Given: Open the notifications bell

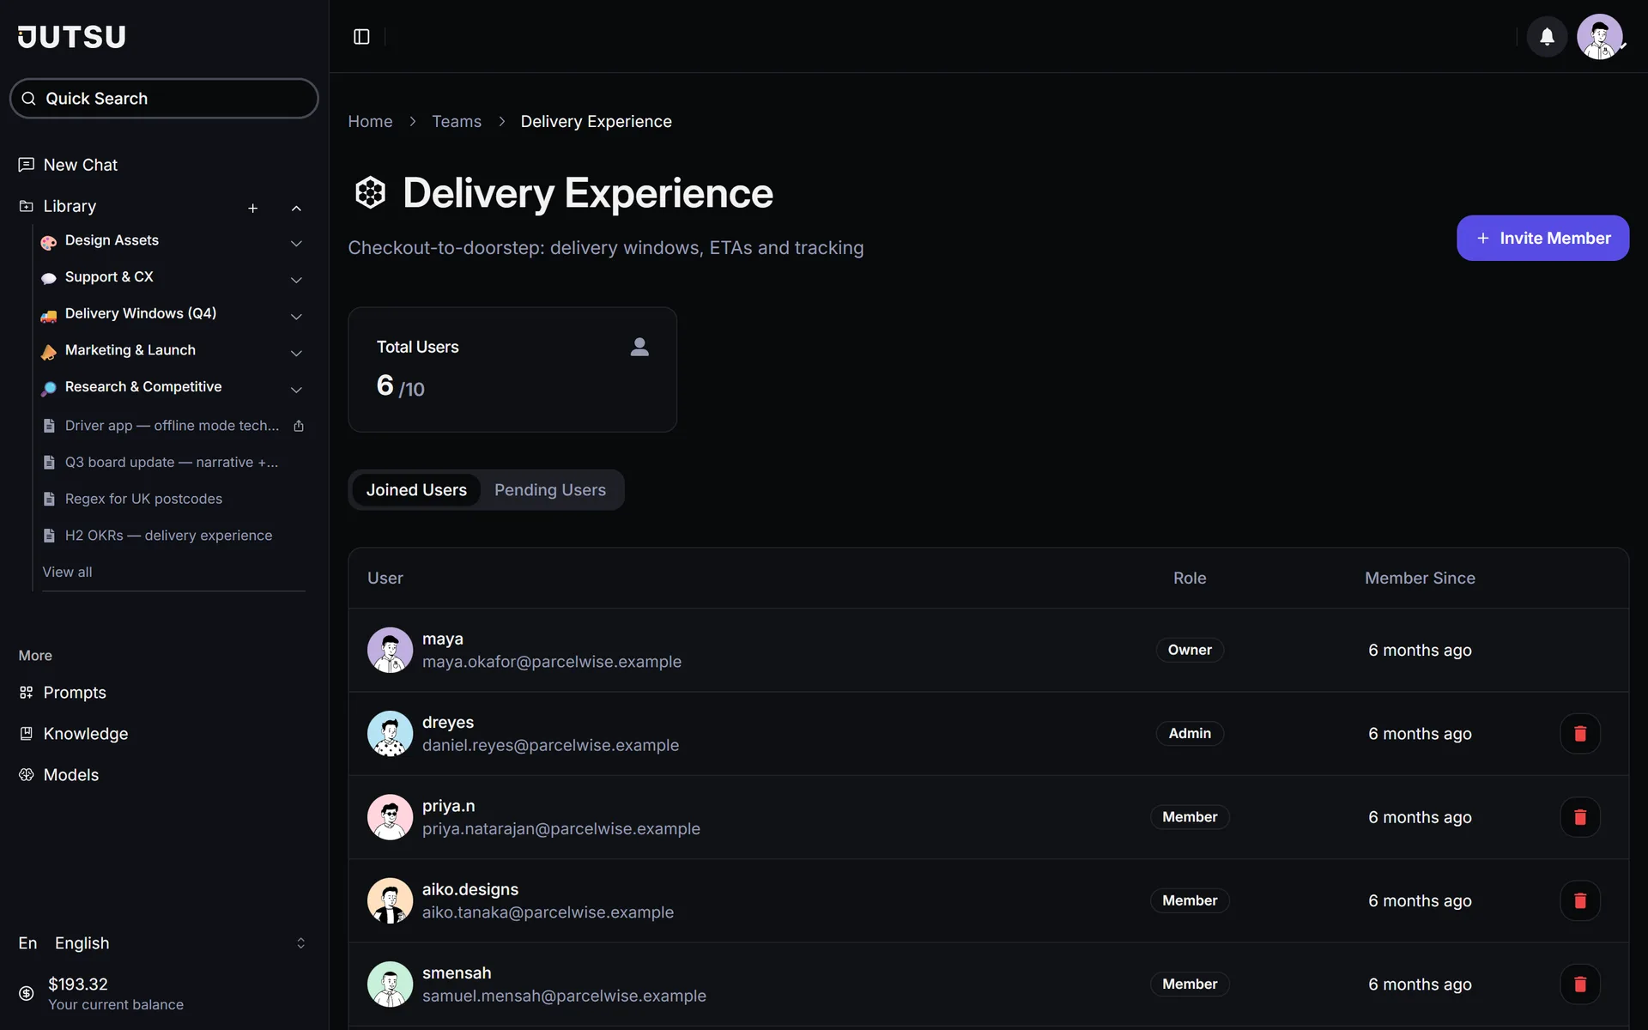Looking at the screenshot, I should 1547,36.
